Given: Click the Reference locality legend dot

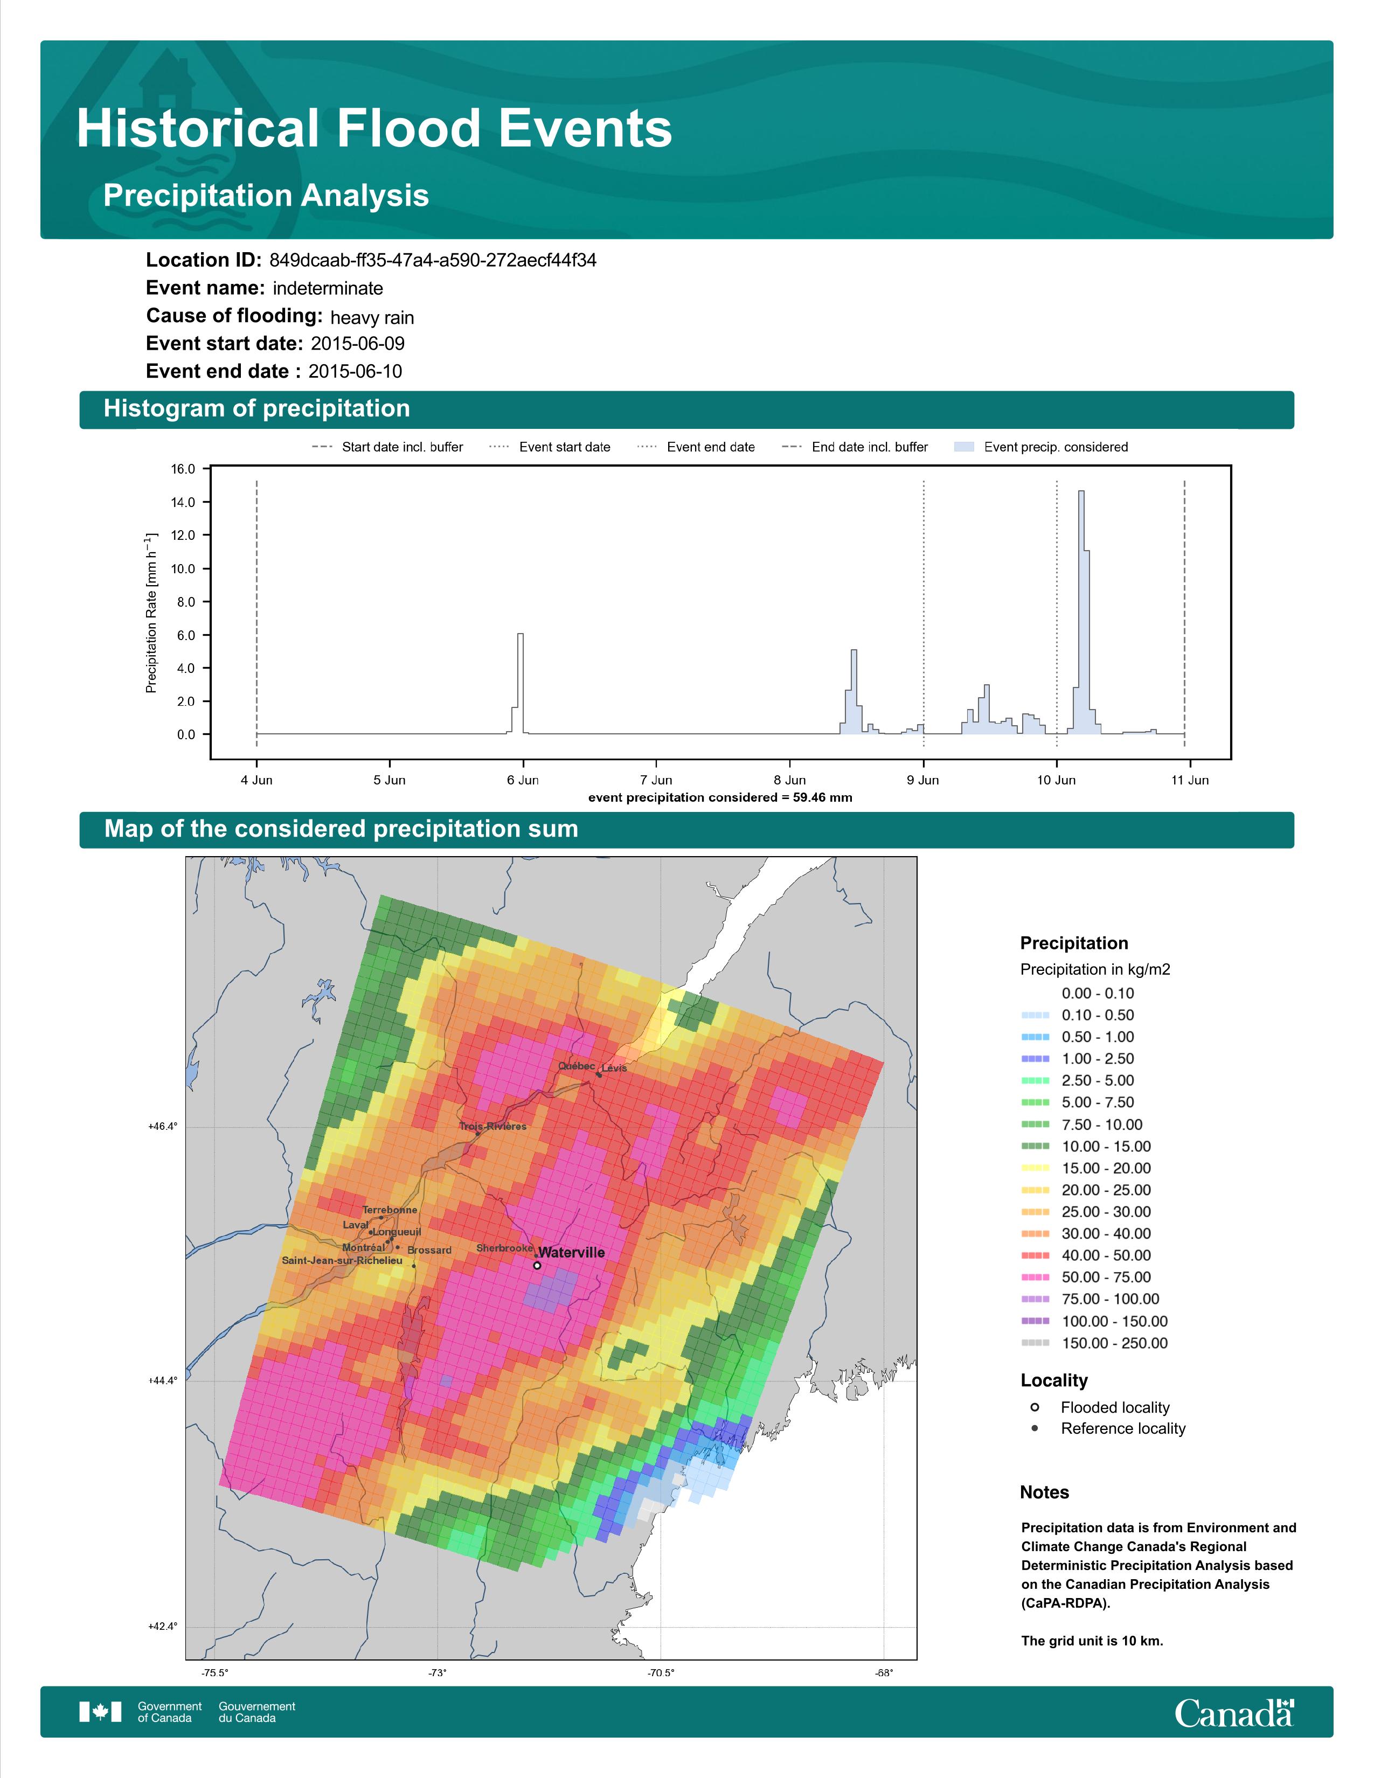Looking at the screenshot, I should [x=1035, y=1428].
